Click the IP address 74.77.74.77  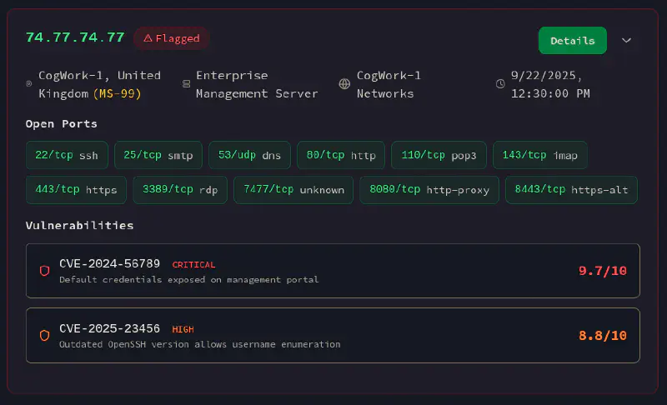pos(75,37)
